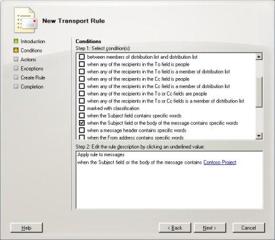Click the gray Exceptions step indicator
275x240 pixels.
coord(16,68)
